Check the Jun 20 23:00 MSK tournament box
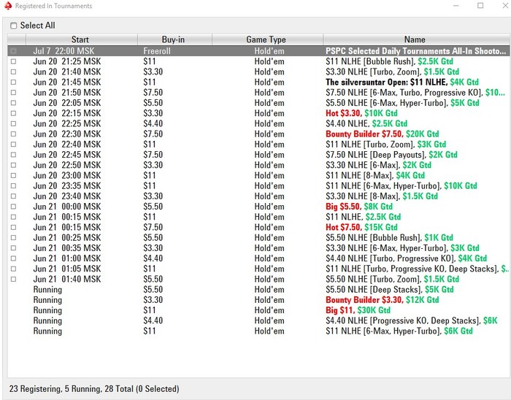The image size is (511, 400). 13,176
